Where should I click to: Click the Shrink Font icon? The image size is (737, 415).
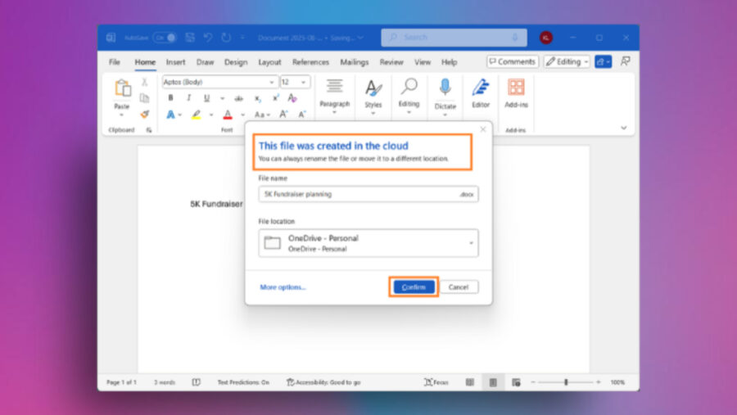tap(301, 115)
